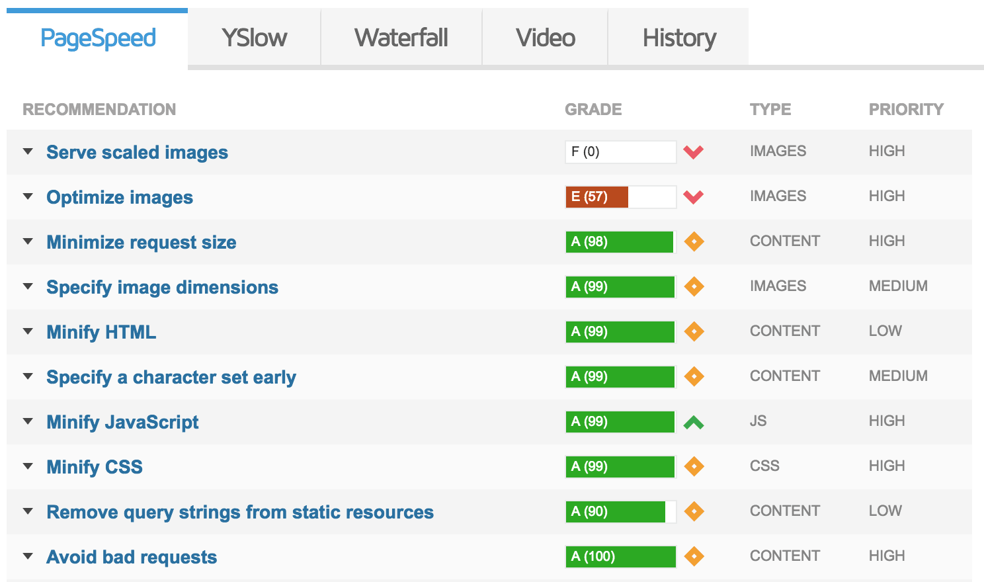Click MEDIUM priority in character set early row
The width and height of the screenshot is (984, 582).
(x=898, y=376)
